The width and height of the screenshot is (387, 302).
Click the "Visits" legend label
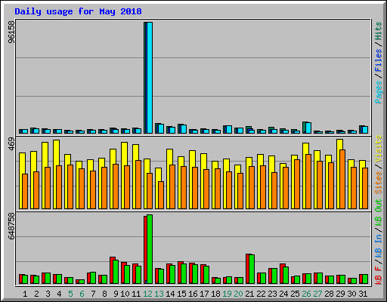[378, 149]
